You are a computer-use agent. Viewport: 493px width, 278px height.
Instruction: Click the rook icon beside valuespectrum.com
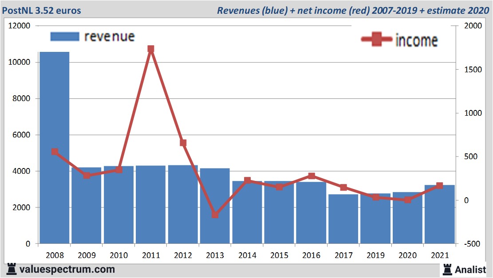click(12, 269)
